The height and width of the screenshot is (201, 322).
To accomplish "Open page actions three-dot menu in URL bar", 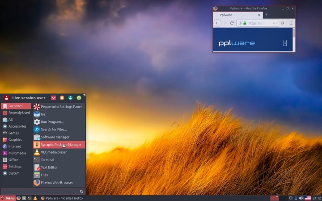I will (275, 23).
